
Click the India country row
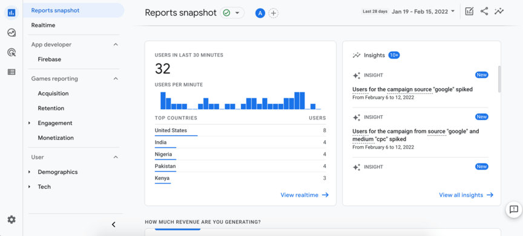pos(240,142)
